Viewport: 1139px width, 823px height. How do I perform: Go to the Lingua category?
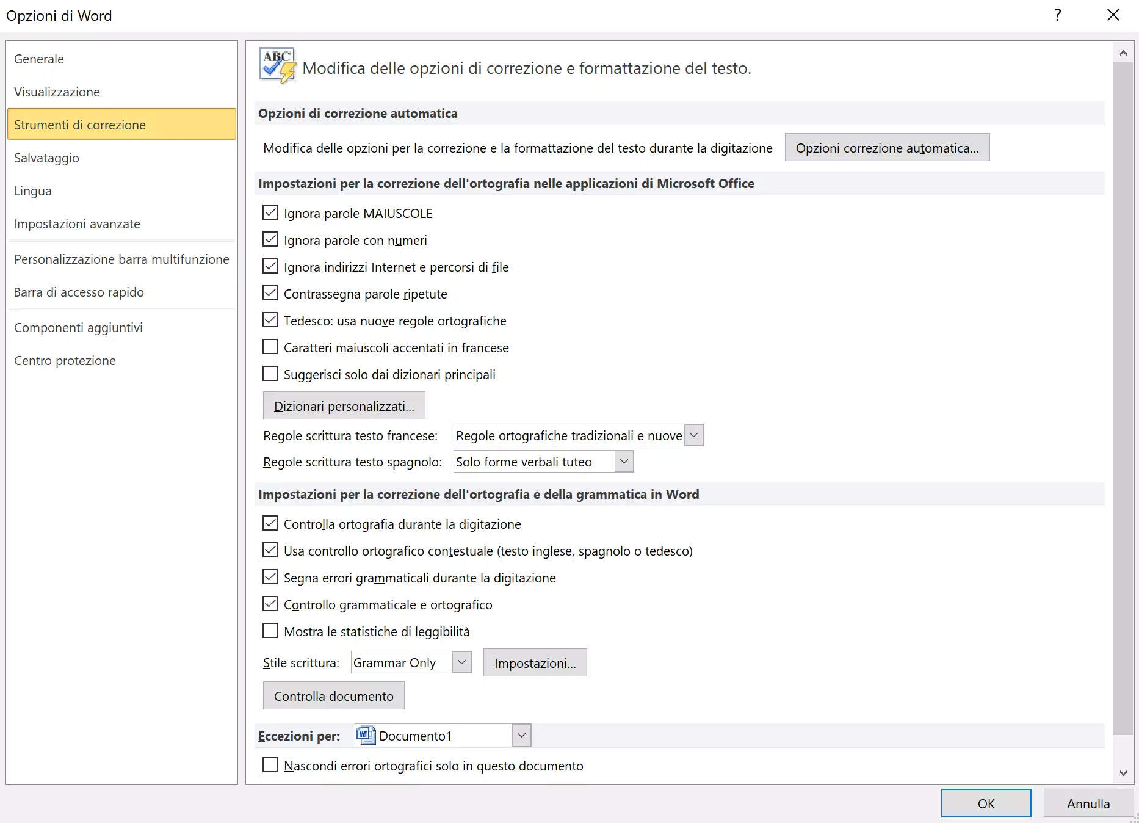point(122,190)
